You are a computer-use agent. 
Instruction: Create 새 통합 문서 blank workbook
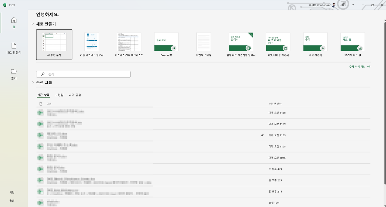pyautogui.click(x=54, y=45)
